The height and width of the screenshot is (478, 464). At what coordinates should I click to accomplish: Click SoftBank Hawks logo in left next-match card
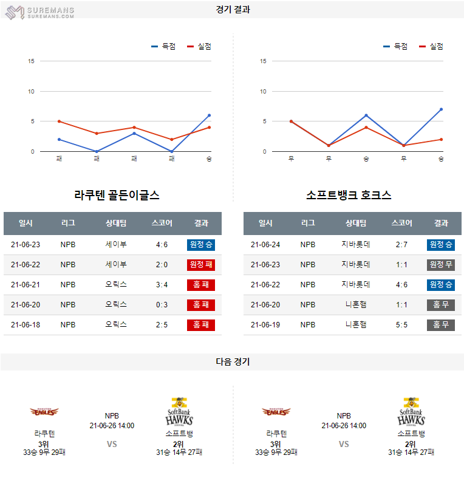tap(179, 411)
